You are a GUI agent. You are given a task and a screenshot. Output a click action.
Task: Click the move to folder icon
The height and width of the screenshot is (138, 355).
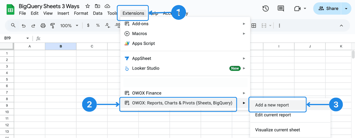pos(97,6)
